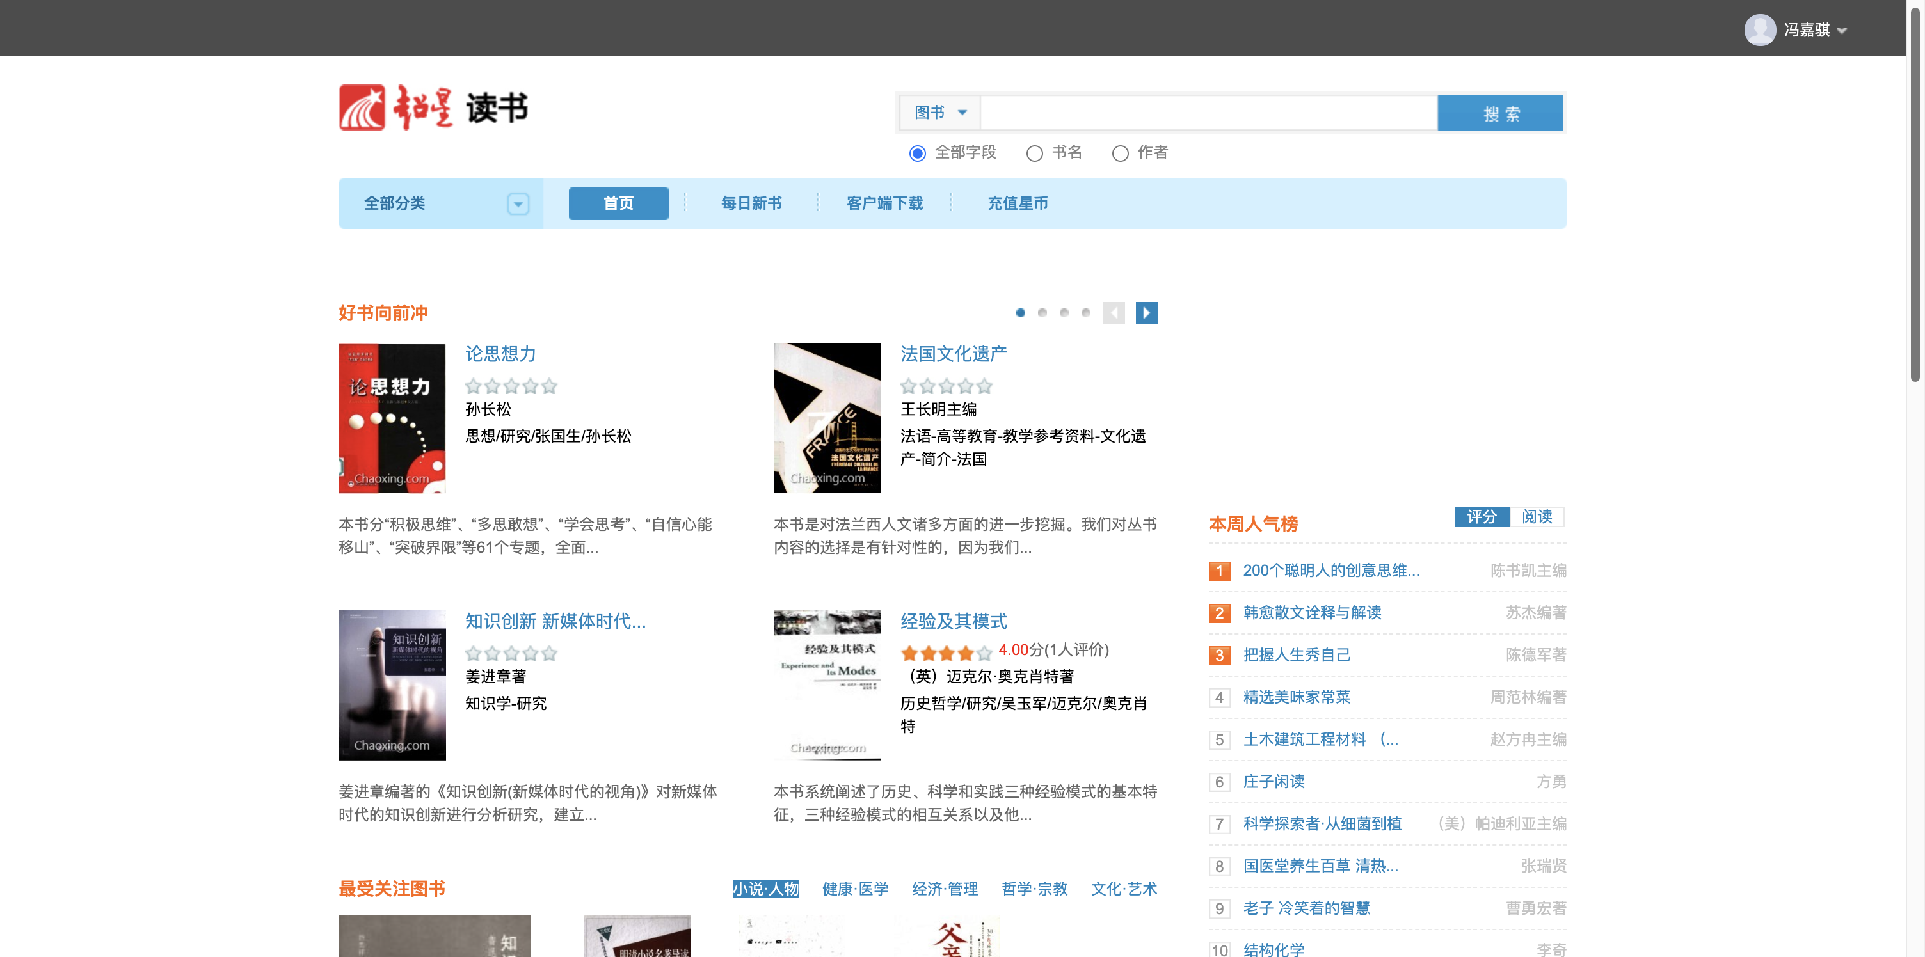Open ranked book 把握人生秀自己
1925x957 pixels.
[1297, 655]
